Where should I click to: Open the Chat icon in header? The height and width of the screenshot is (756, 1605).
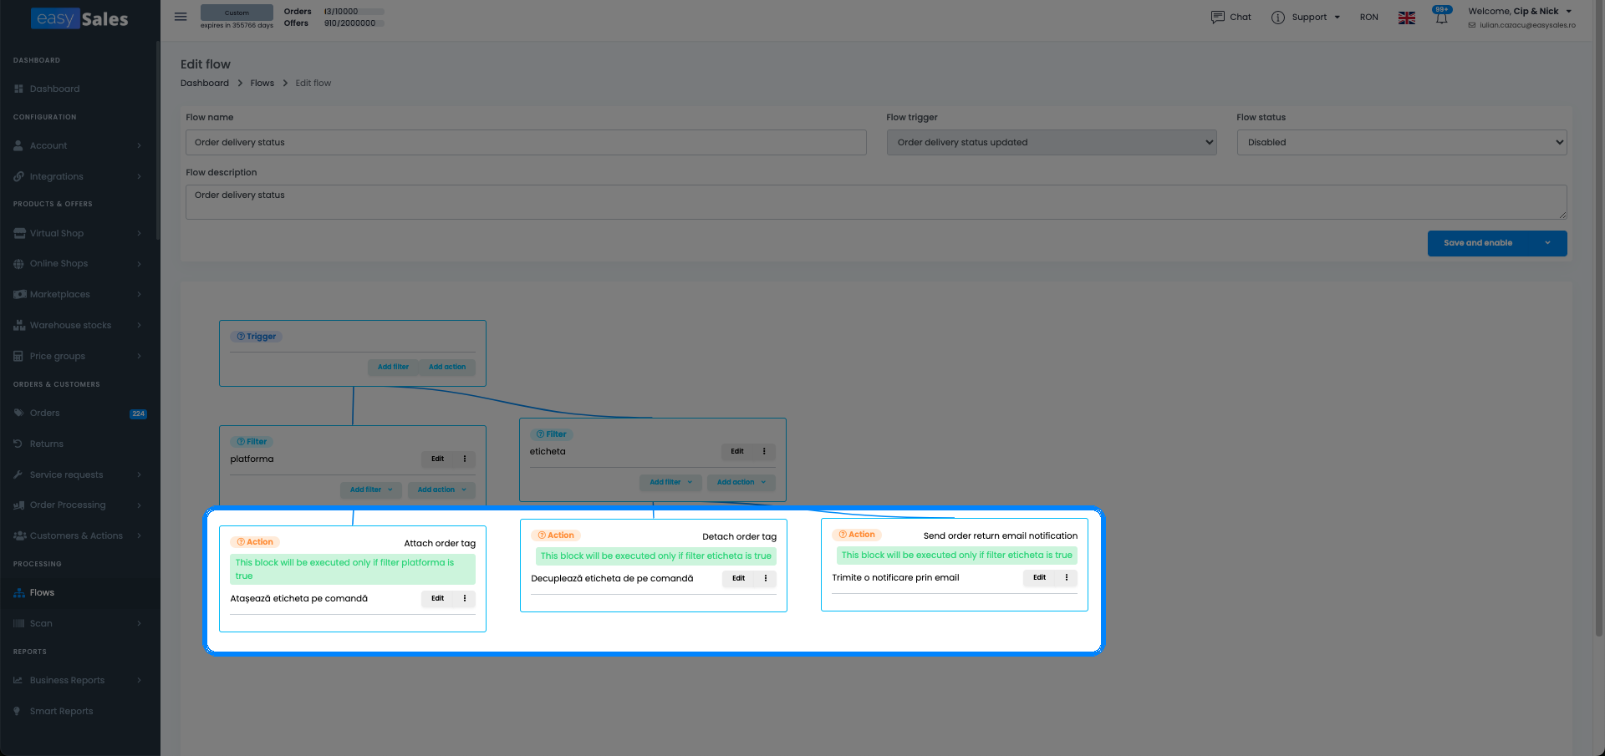click(x=1218, y=17)
